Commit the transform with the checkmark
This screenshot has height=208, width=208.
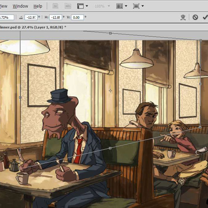pyautogui.click(x=205, y=17)
